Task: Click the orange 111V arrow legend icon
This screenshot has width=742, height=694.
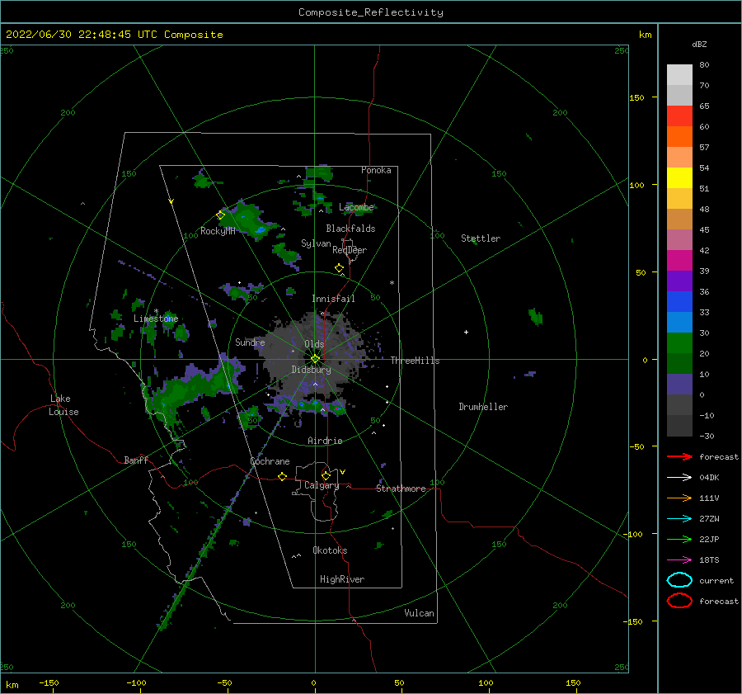Action: (x=679, y=498)
